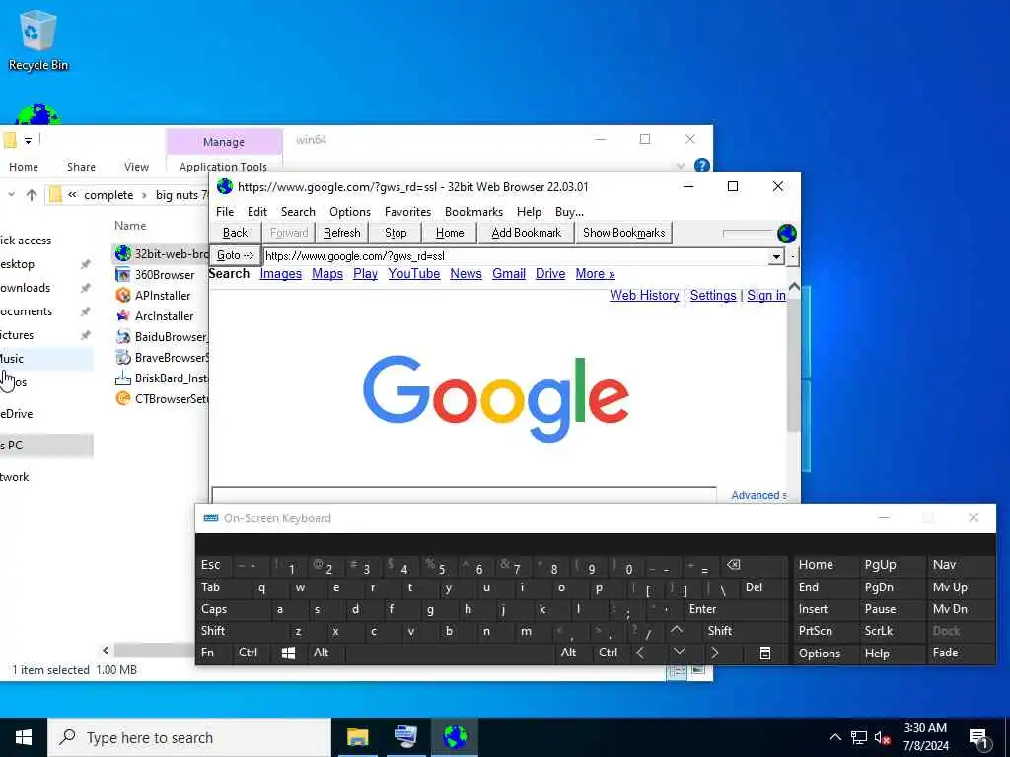Click the right arrow key on On-Screen Keyboard
1010x757 pixels.
click(x=714, y=653)
